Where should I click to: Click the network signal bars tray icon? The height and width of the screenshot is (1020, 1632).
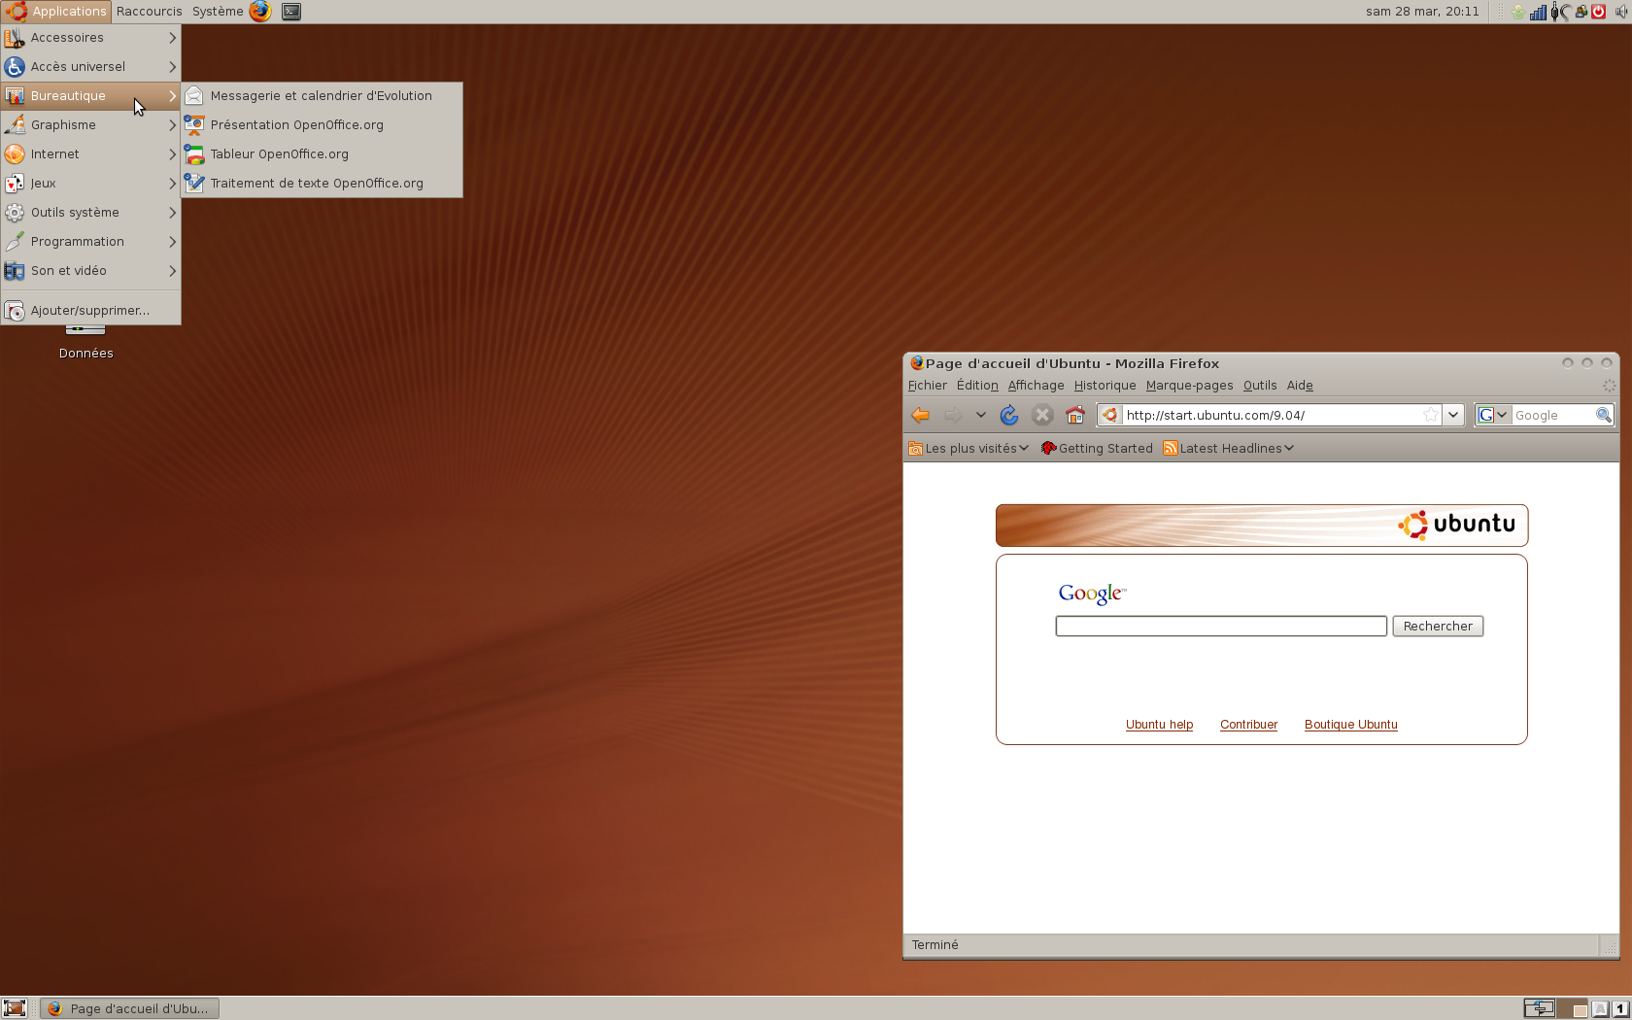(1539, 12)
